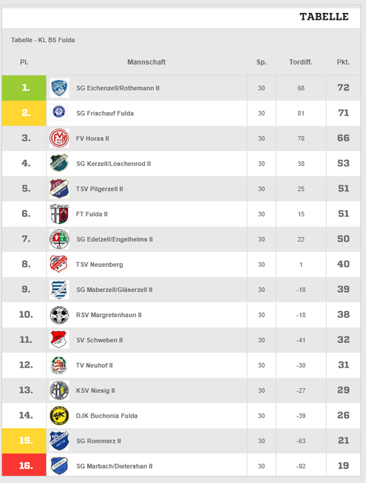Image resolution: width=366 pixels, height=483 pixels.
Task: Open RSV Margretenhaun II team page
Action: pos(109,315)
